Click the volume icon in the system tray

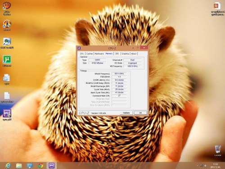206,166
